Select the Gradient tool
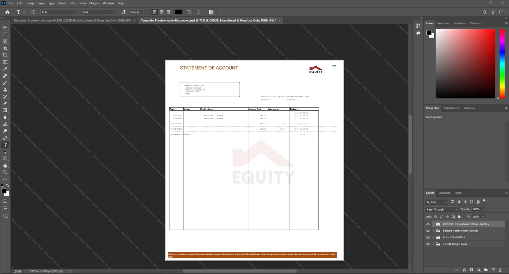This screenshot has width=509, height=274. [5, 110]
